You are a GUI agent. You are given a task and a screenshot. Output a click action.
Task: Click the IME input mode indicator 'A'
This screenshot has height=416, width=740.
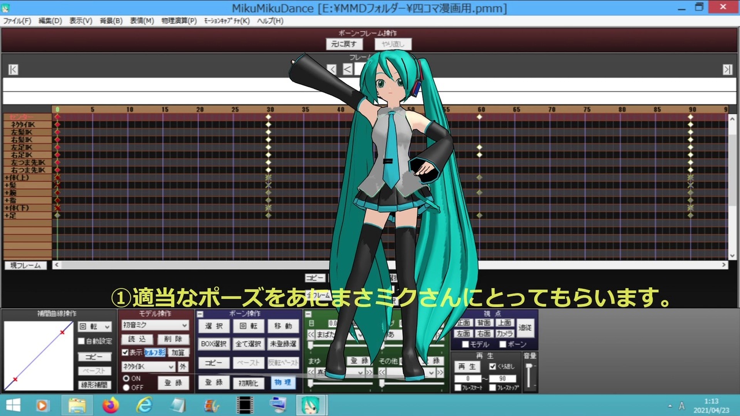682,406
